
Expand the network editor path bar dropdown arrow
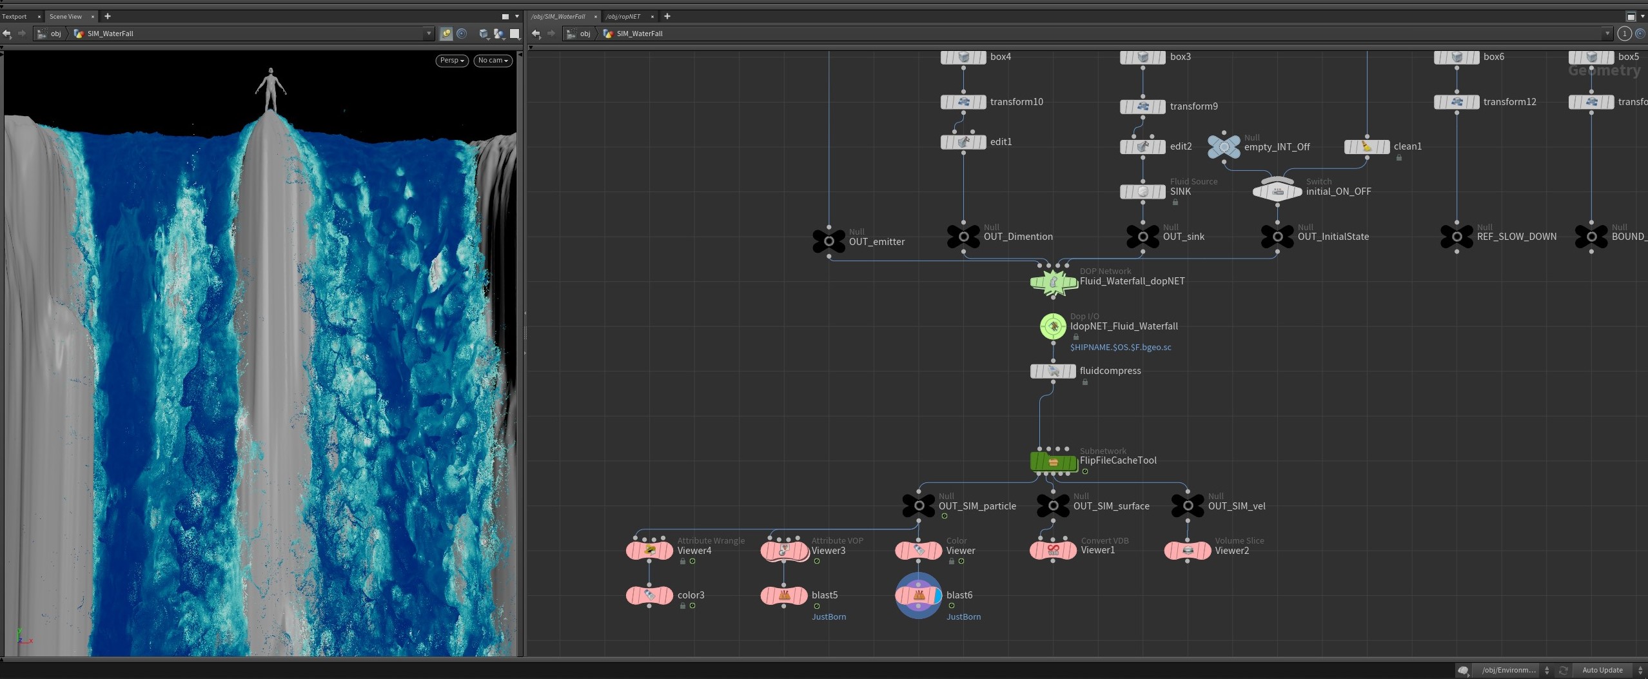click(1607, 34)
